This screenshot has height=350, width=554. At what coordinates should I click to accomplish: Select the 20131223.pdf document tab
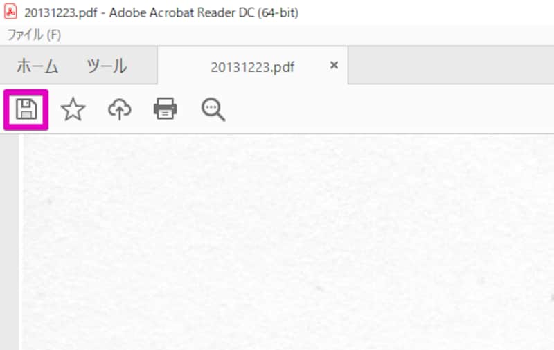(252, 66)
